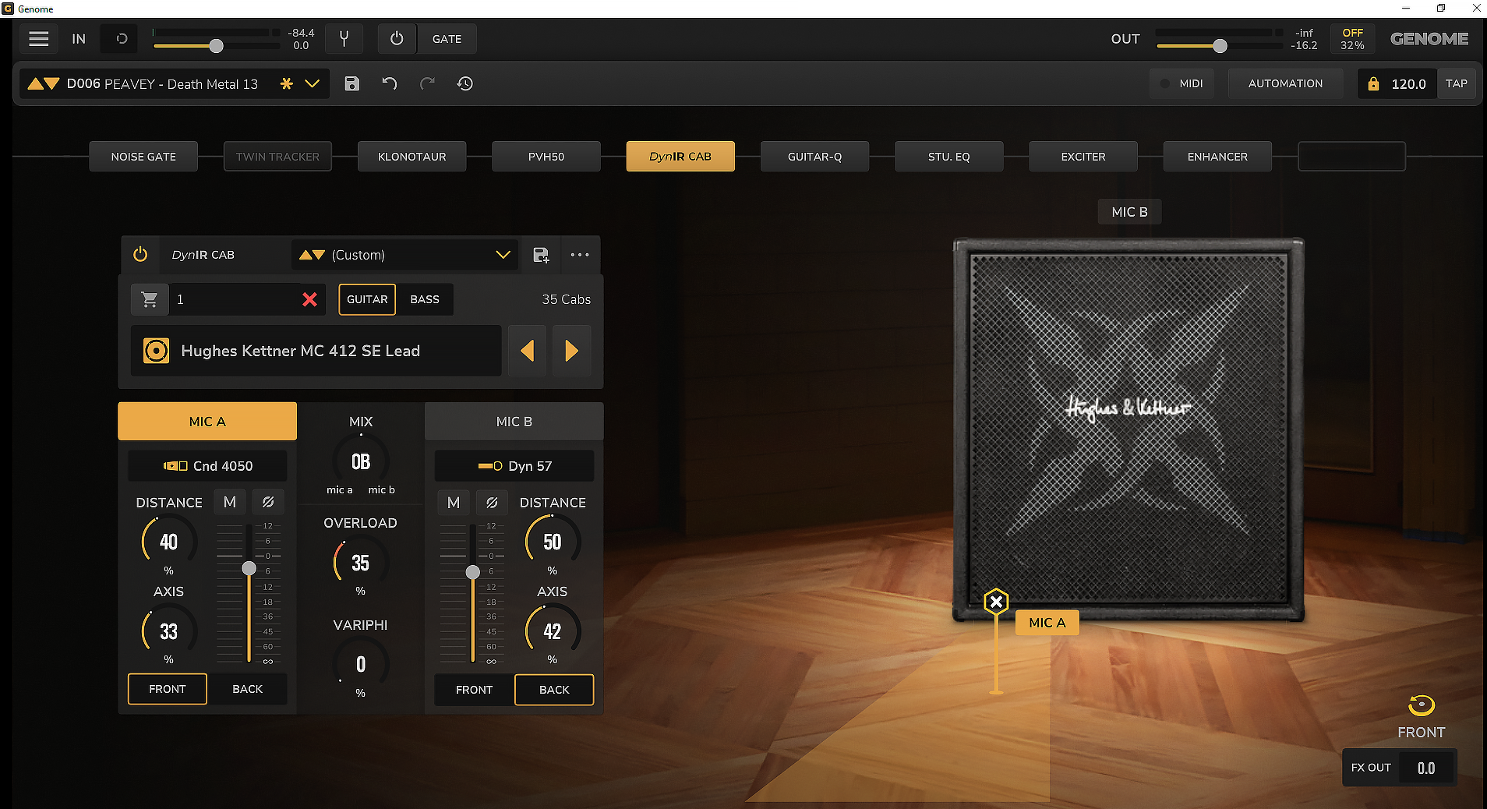Viewport: 1487px width, 809px height.
Task: Go to next cabinet with right arrow
Action: click(572, 351)
